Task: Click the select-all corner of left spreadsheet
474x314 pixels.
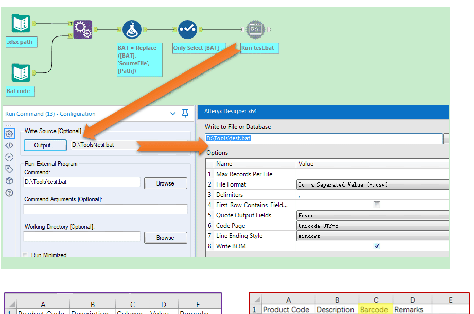Action: coord(11,304)
